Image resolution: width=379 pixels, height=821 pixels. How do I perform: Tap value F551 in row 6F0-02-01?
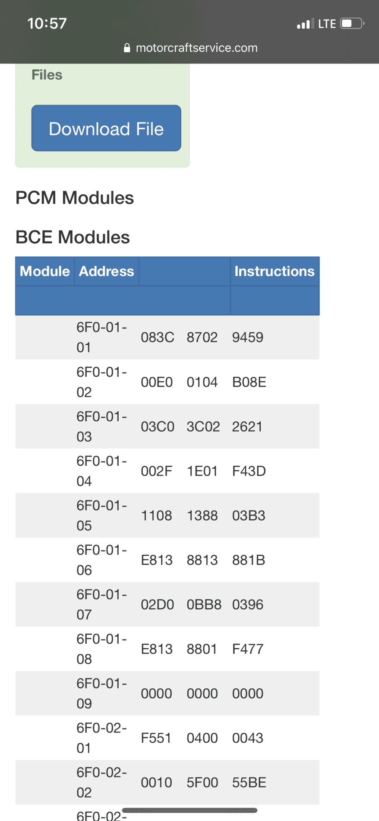click(156, 738)
